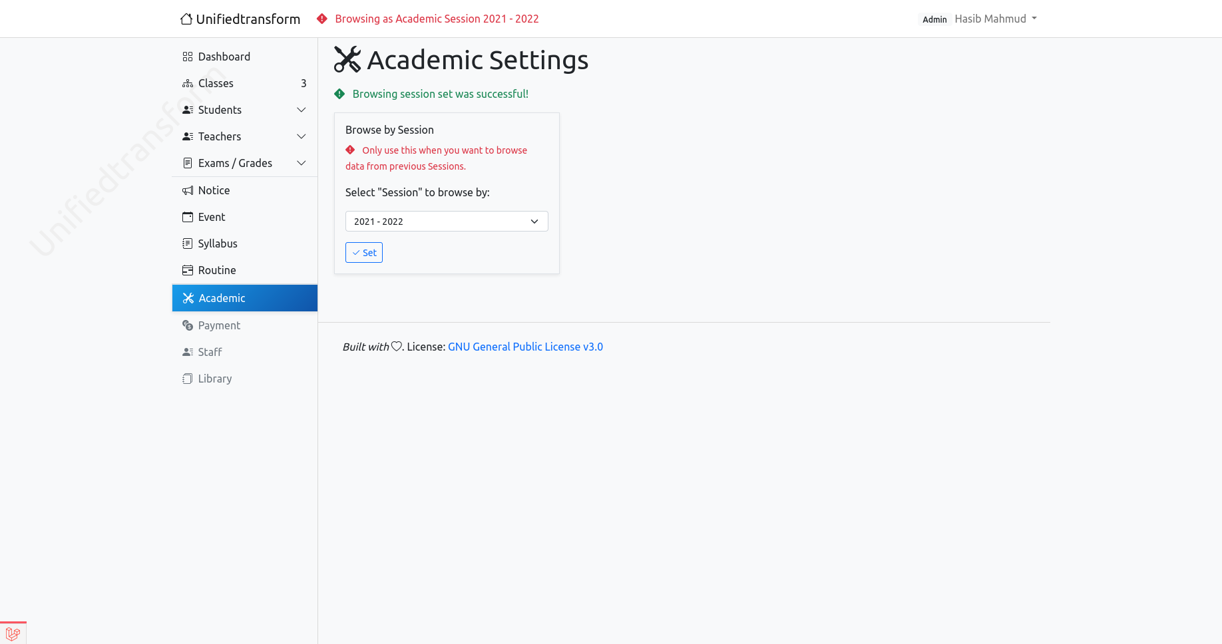Open the 2021 - 2022 session dropdown
This screenshot has height=644, width=1222.
447,222
